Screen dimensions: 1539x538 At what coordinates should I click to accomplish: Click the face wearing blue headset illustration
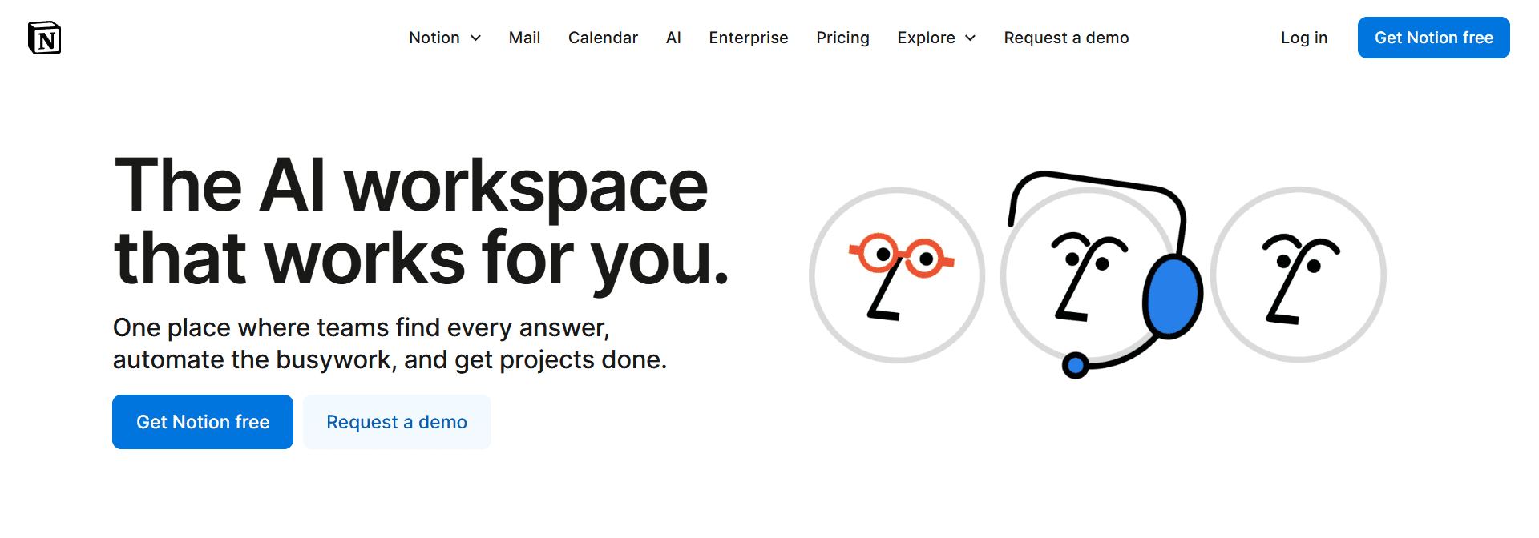[x=1102, y=275]
